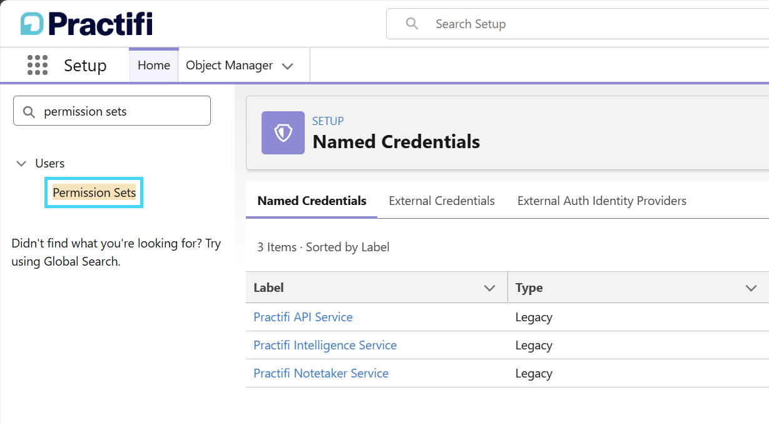Click the 3 Items Sorted by Label text

pyautogui.click(x=323, y=247)
